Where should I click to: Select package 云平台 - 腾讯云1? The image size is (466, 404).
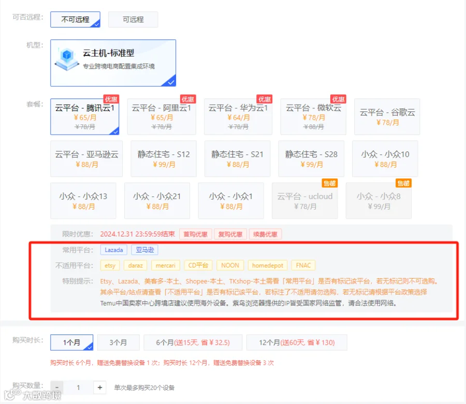(x=85, y=117)
